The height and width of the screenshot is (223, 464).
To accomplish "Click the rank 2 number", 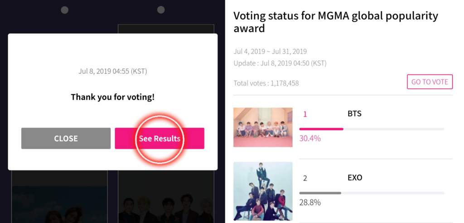I will (305, 178).
